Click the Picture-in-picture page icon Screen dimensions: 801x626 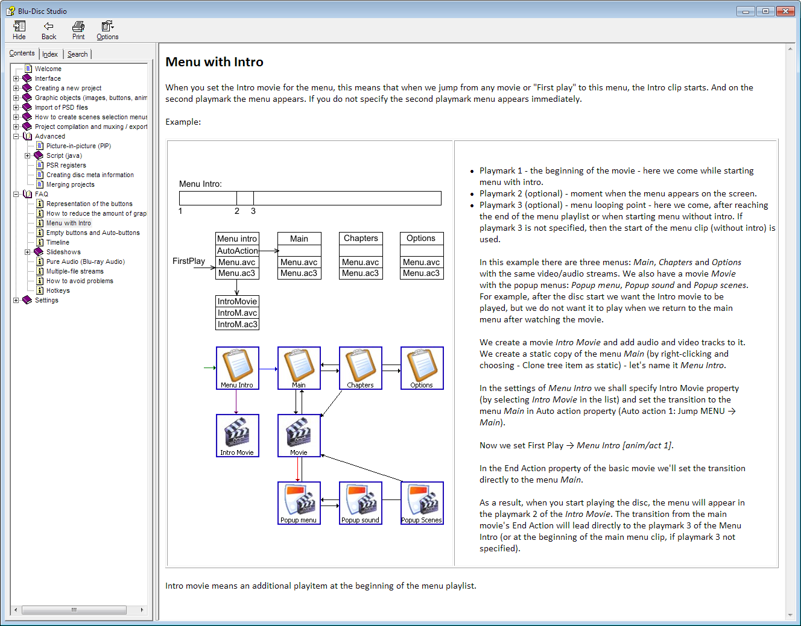pos(40,146)
